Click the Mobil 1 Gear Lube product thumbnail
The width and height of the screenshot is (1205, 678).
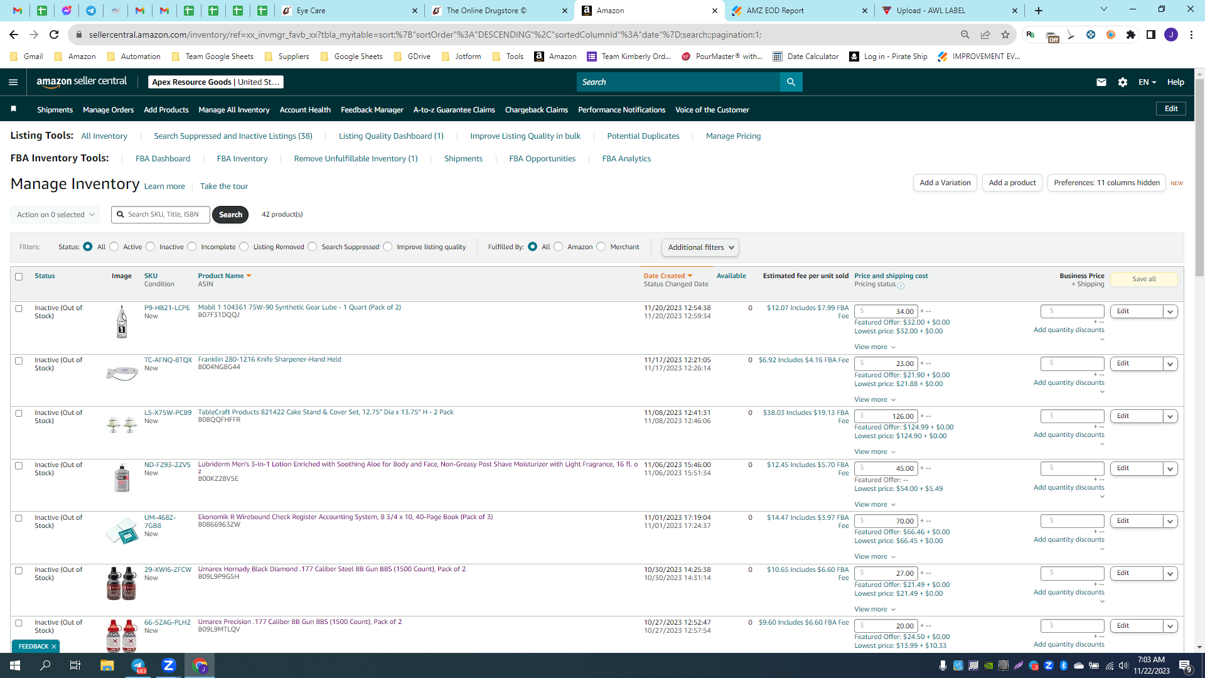point(122,321)
